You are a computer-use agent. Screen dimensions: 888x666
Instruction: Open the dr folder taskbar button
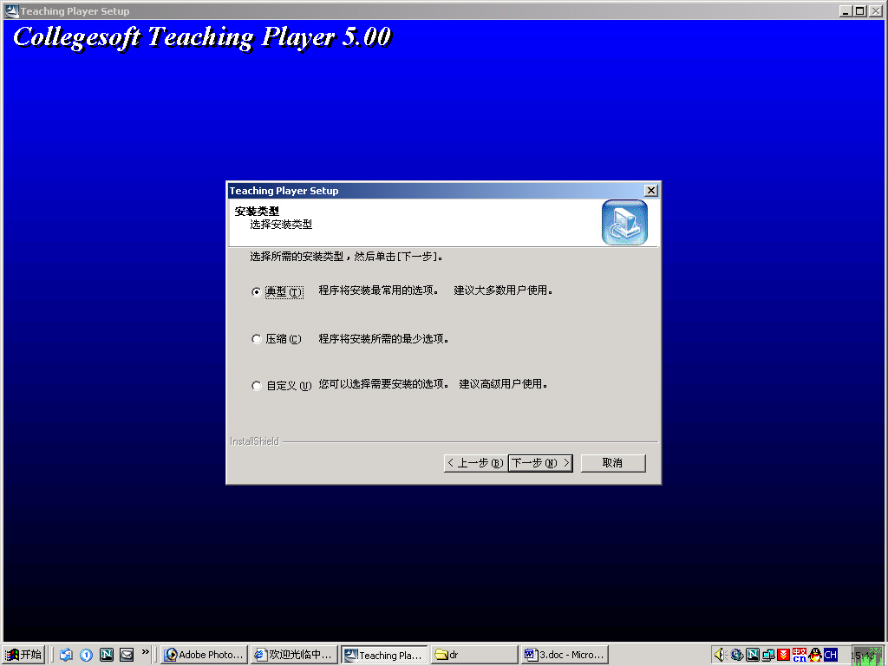point(473,655)
